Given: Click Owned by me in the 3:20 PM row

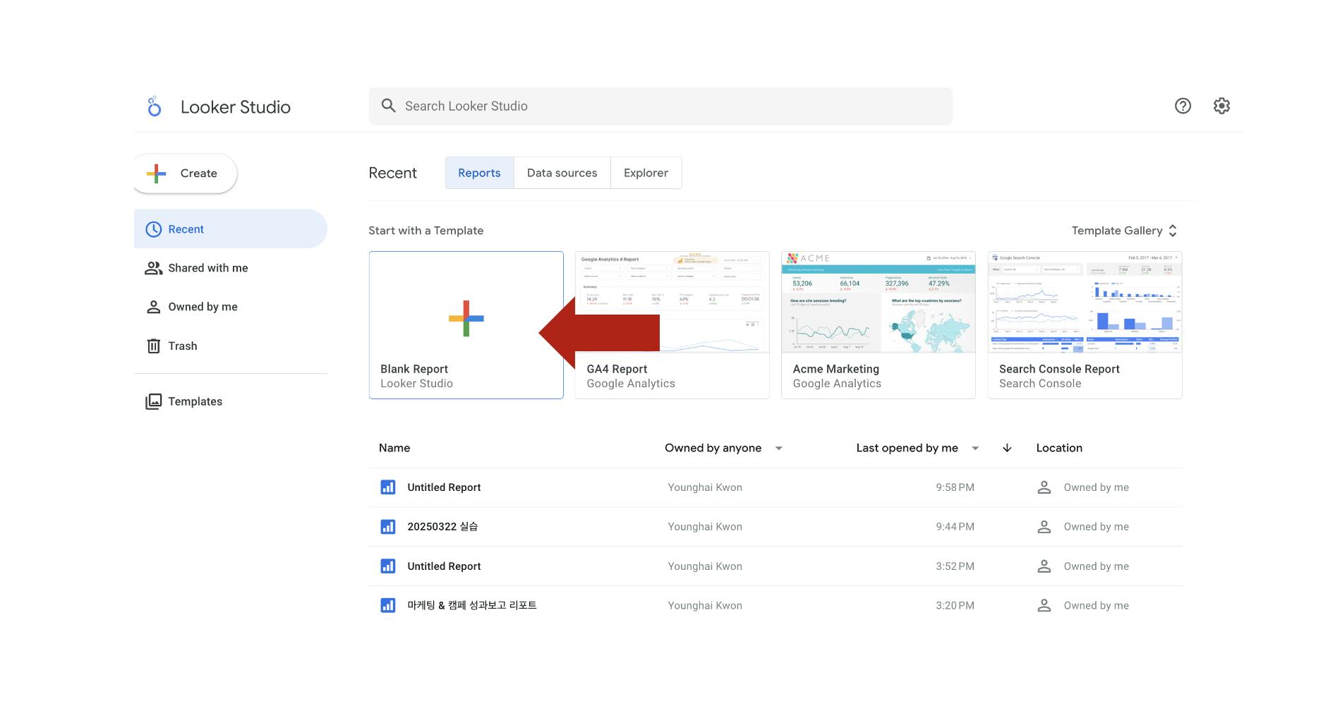Looking at the screenshot, I should click(x=1096, y=605).
